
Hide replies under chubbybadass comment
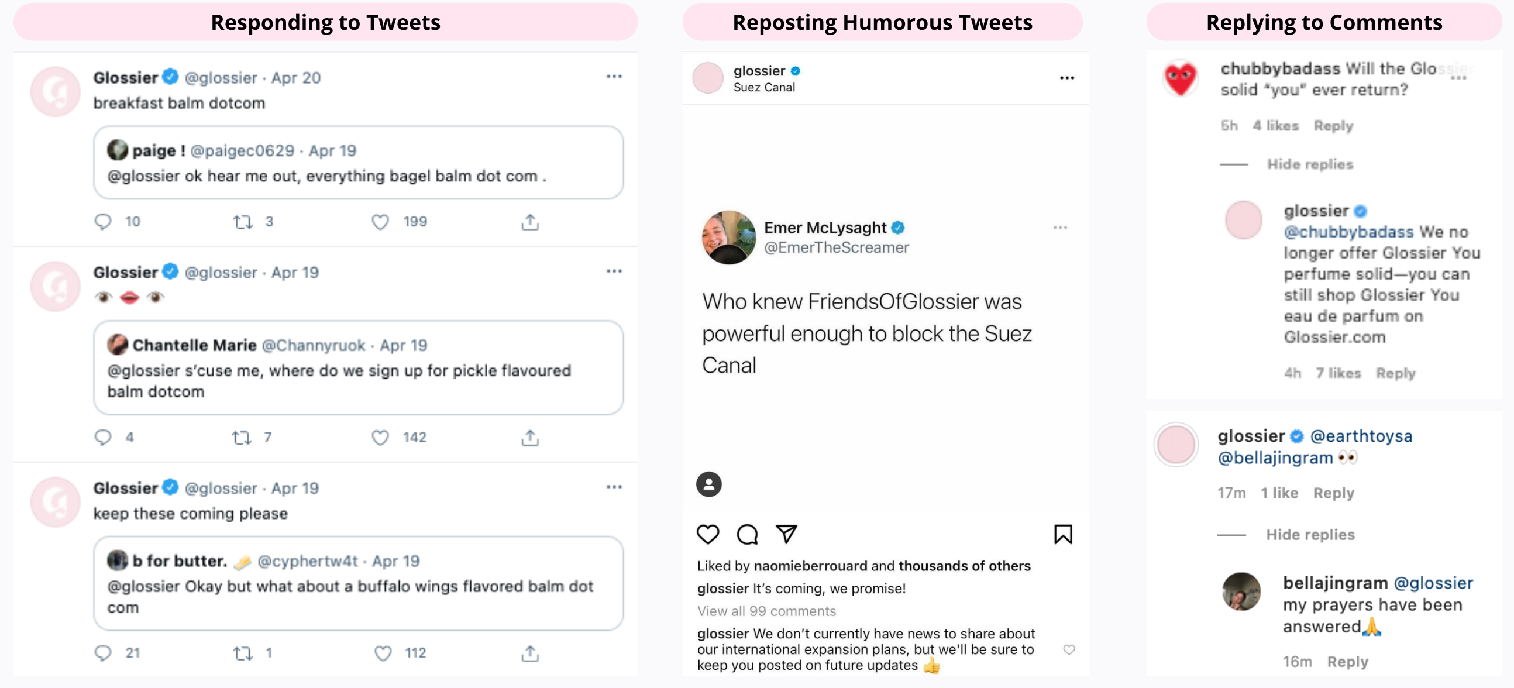1309,164
